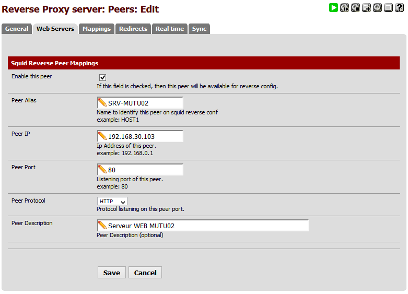Image resolution: width=408 pixels, height=294 pixels.
Task: Open the Mappings tab
Action: click(97, 29)
